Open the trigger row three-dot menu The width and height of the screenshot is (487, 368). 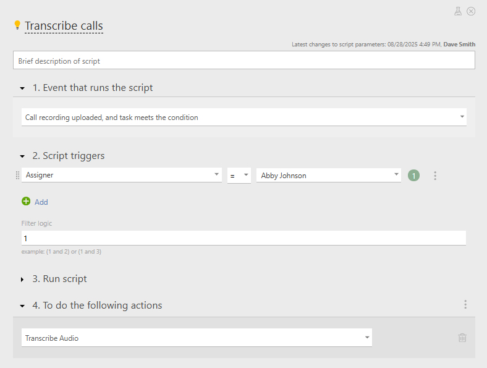pos(435,176)
